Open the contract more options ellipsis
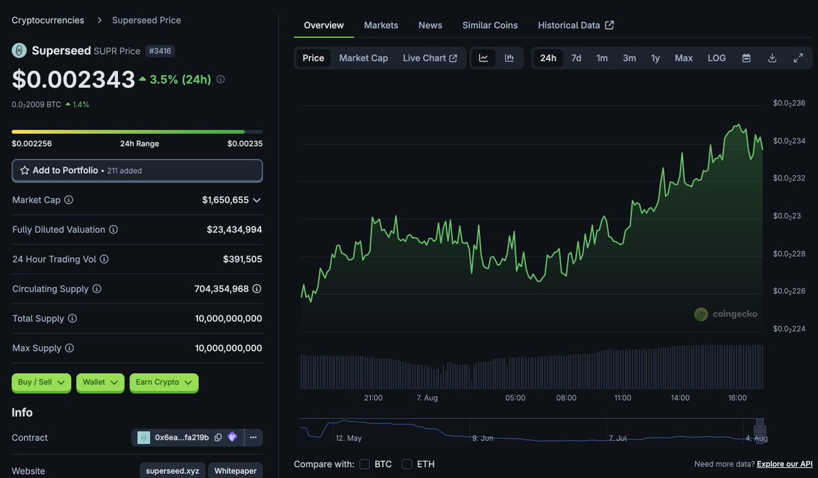 pos(253,437)
